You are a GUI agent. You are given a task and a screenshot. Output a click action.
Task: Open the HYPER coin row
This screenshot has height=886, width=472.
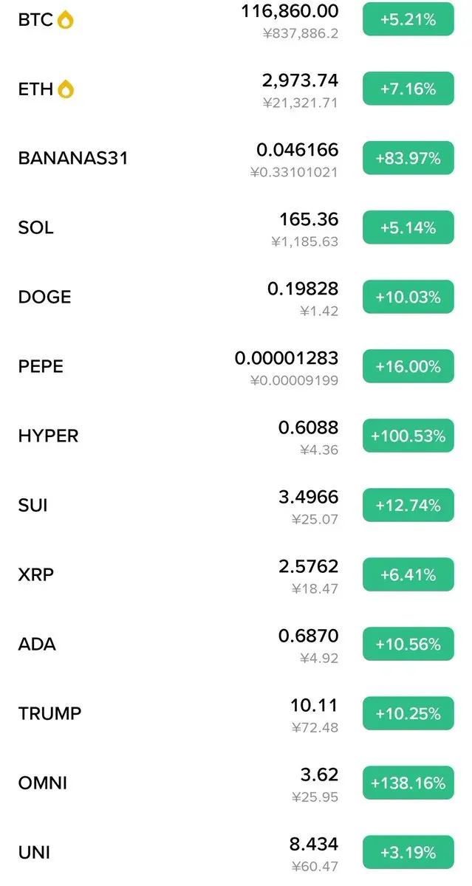click(x=236, y=436)
